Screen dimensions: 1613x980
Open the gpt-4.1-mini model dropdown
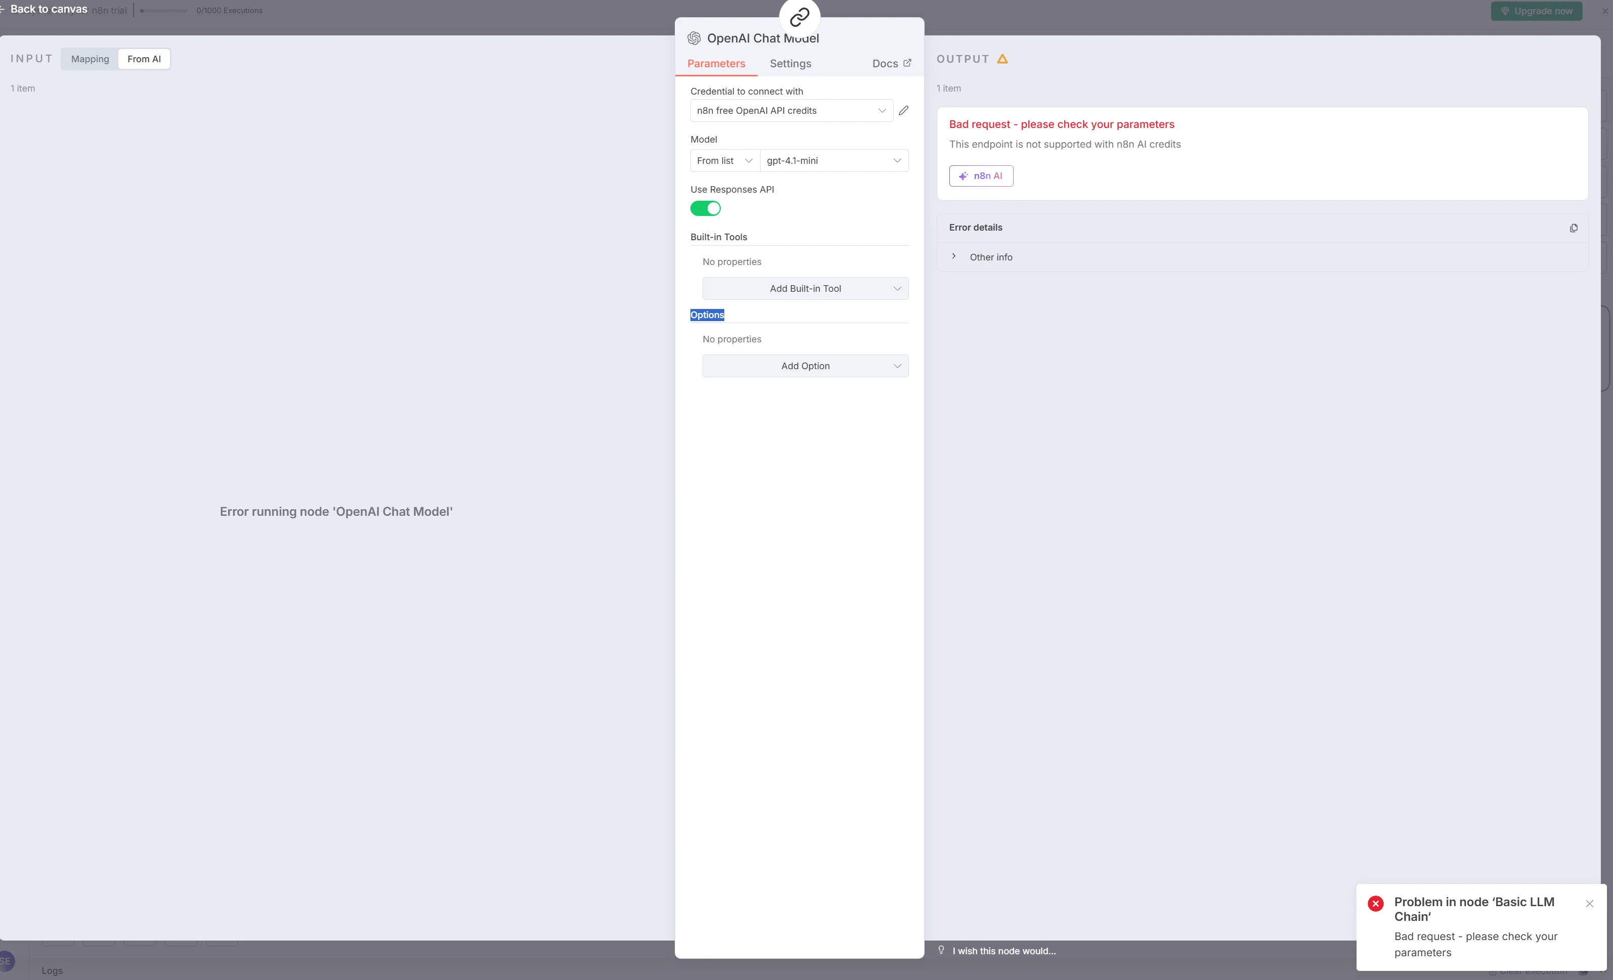pos(834,161)
